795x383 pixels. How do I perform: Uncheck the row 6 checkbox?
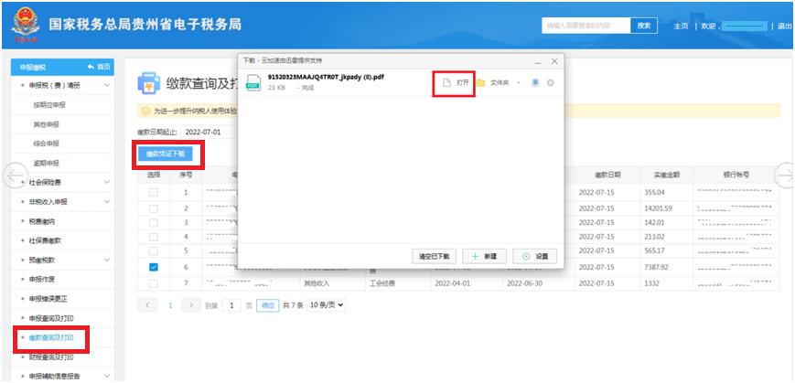154,268
